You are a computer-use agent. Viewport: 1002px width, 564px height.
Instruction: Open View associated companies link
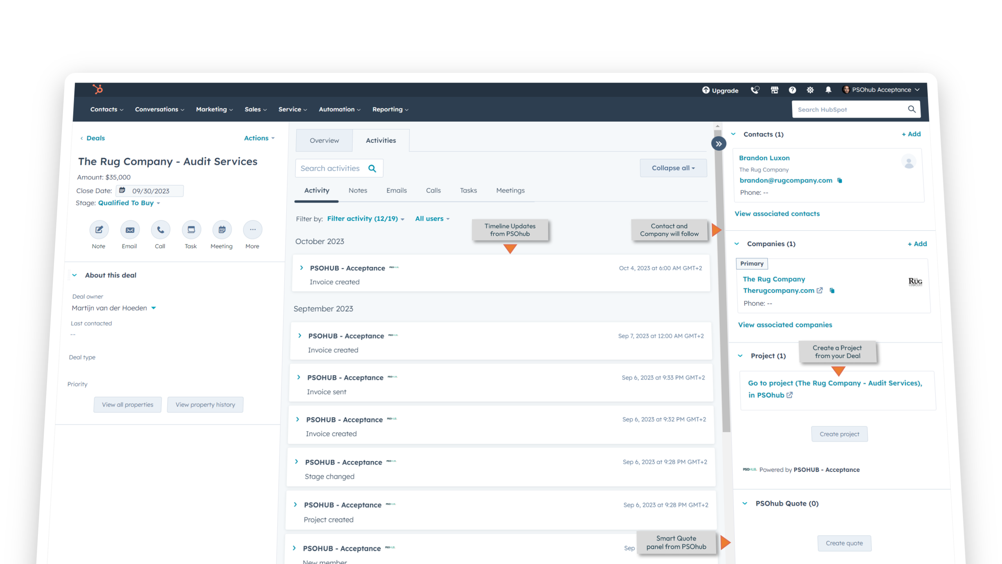point(785,325)
